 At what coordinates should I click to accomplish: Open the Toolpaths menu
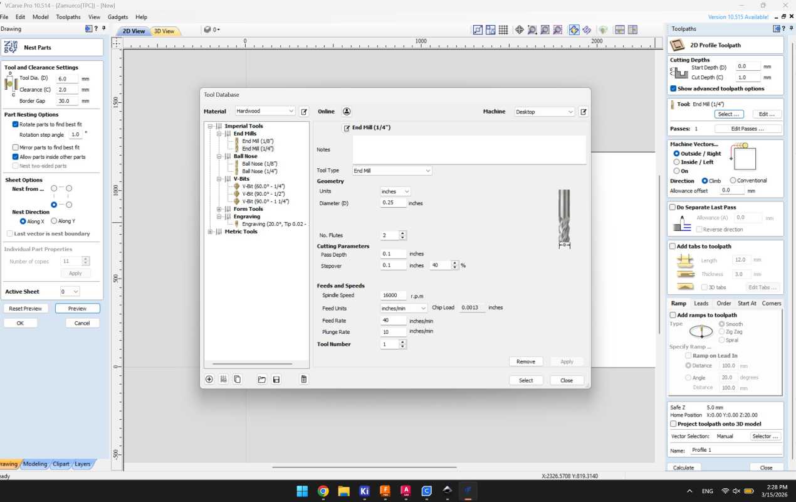70,17
